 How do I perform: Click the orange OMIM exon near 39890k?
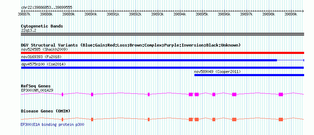pos(92,119)
